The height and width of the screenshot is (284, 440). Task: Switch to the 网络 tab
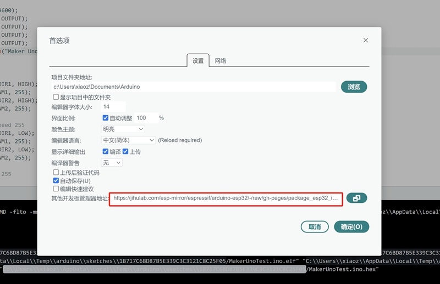221,60
